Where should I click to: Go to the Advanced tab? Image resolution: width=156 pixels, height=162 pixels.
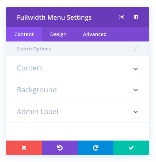95,34
